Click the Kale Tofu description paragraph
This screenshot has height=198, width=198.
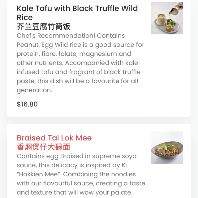(x=80, y=63)
